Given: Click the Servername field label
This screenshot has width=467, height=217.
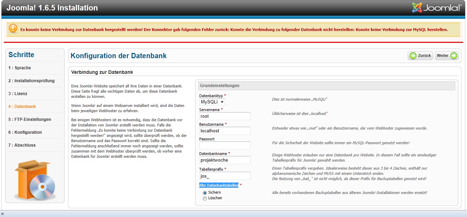Looking at the screenshot, I should coord(210,109).
